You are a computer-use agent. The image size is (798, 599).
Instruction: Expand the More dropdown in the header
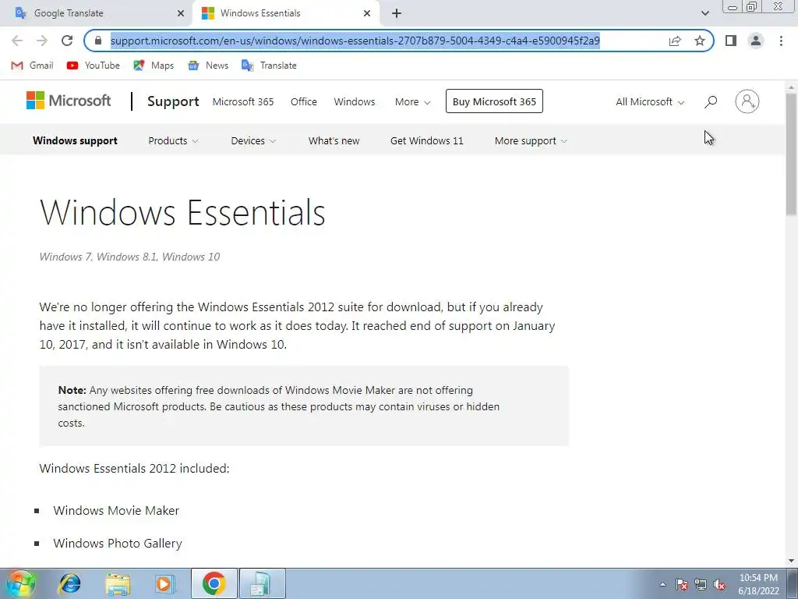pyautogui.click(x=413, y=102)
